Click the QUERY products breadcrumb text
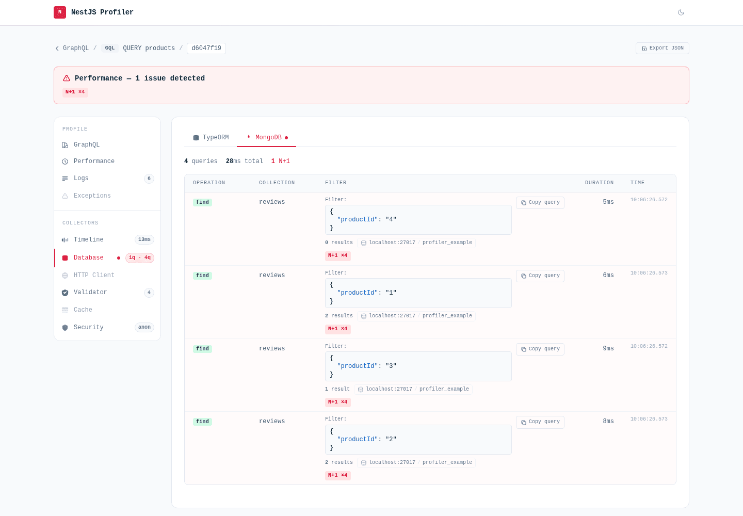Viewport: 743px width, 516px height. [149, 48]
